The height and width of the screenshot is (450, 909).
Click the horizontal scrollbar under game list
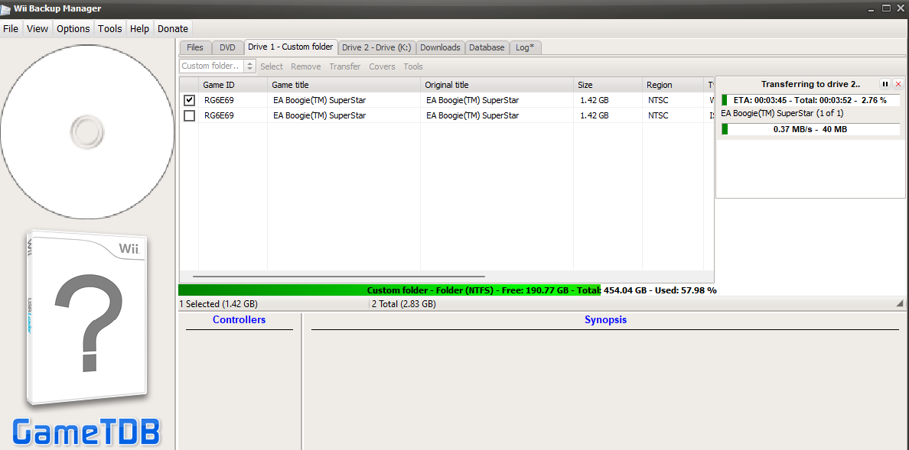click(339, 277)
